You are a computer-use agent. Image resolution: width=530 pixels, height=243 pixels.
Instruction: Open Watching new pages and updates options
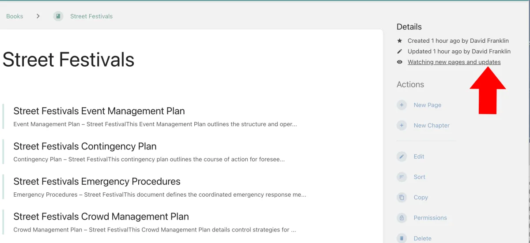pyautogui.click(x=454, y=62)
